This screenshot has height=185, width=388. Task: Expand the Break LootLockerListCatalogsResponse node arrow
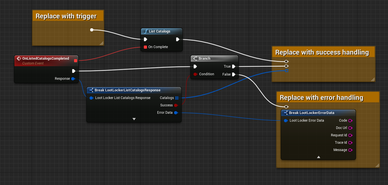pos(134,119)
